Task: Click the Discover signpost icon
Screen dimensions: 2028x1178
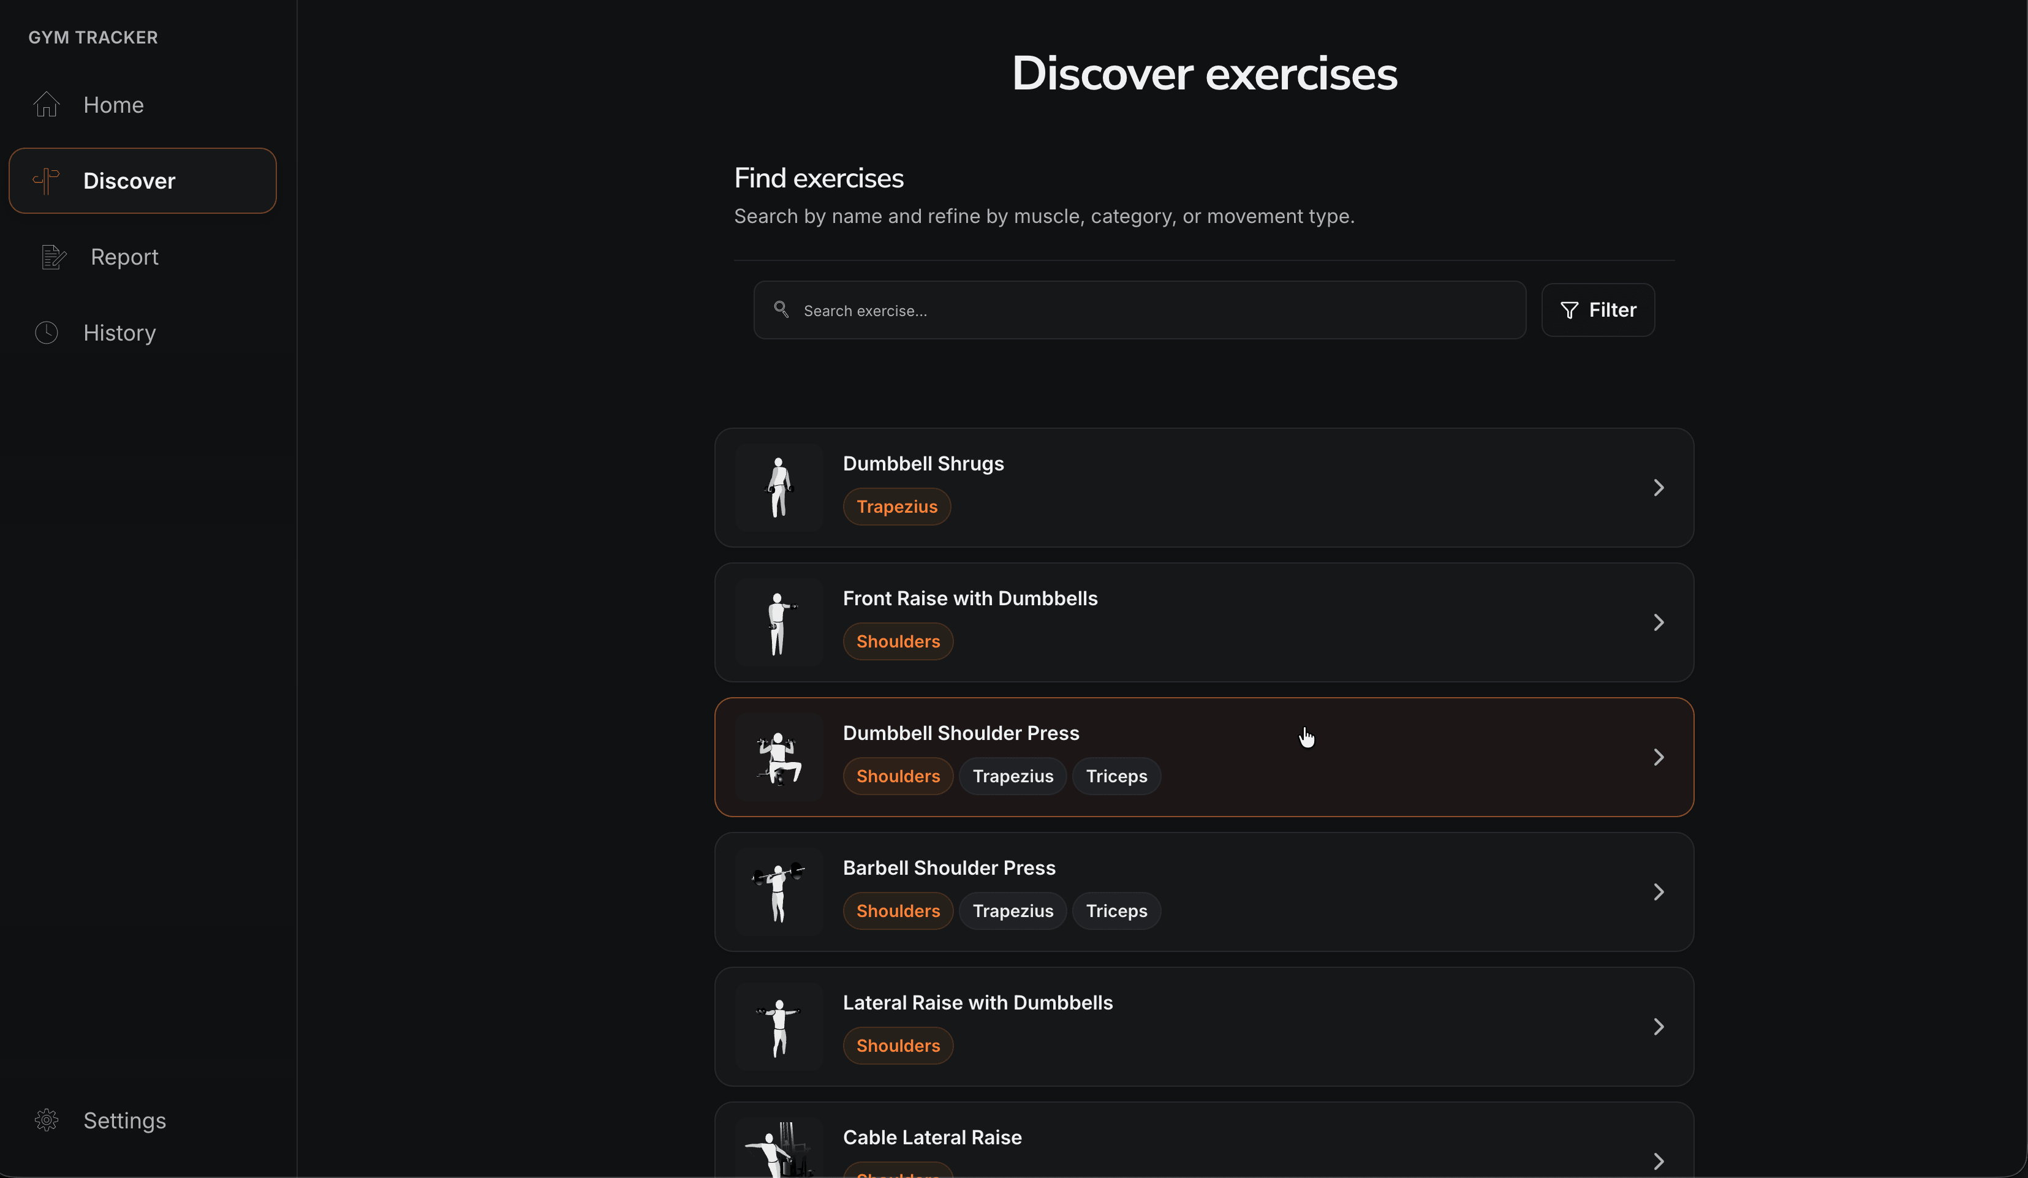Action: (47, 180)
